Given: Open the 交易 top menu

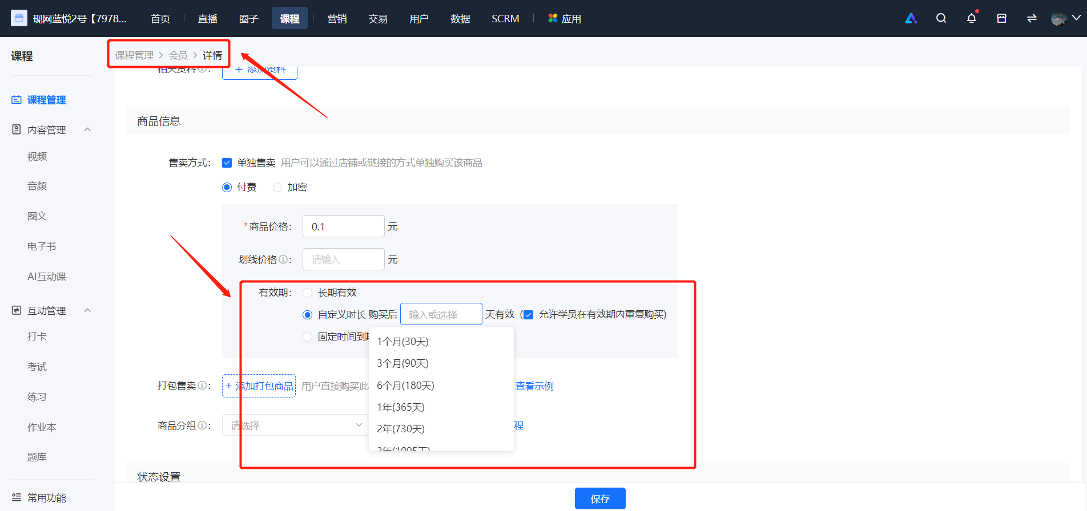Looking at the screenshot, I should (x=378, y=19).
